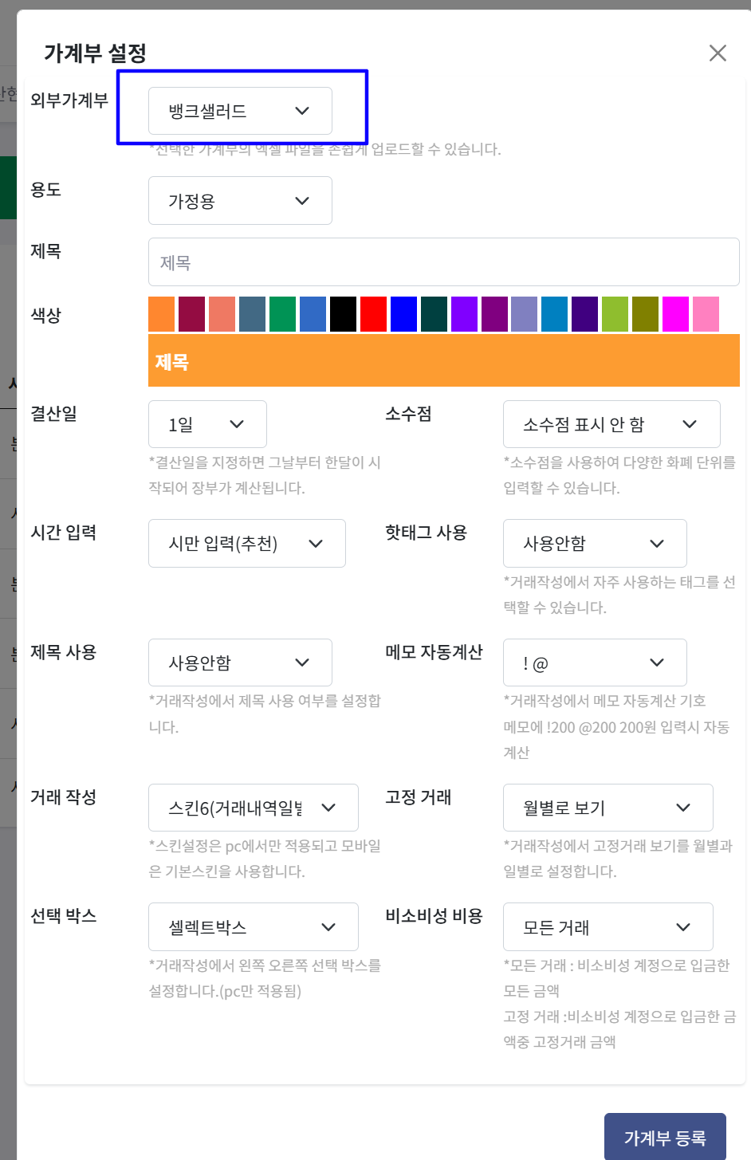This screenshot has width=751, height=1160.
Task: Expand the 시간 입력 dropdown
Action: tap(246, 544)
